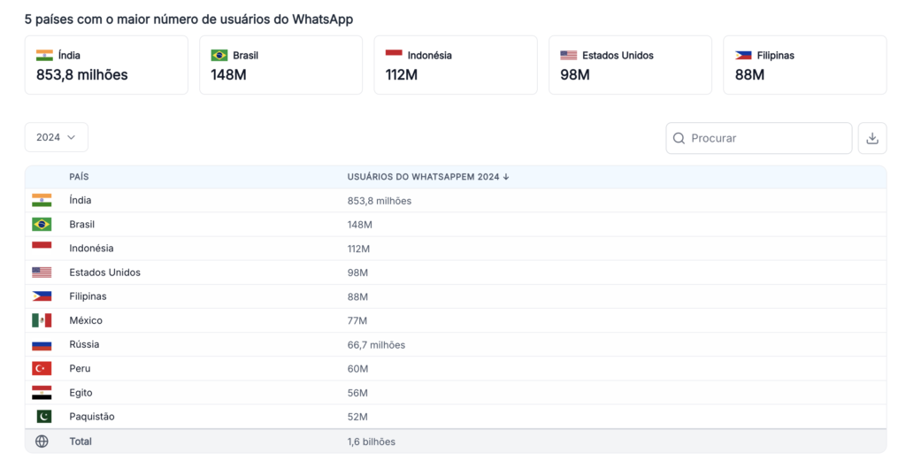906x461 pixels.
Task: Click Mexico flag icon in table row
Action: 42,320
